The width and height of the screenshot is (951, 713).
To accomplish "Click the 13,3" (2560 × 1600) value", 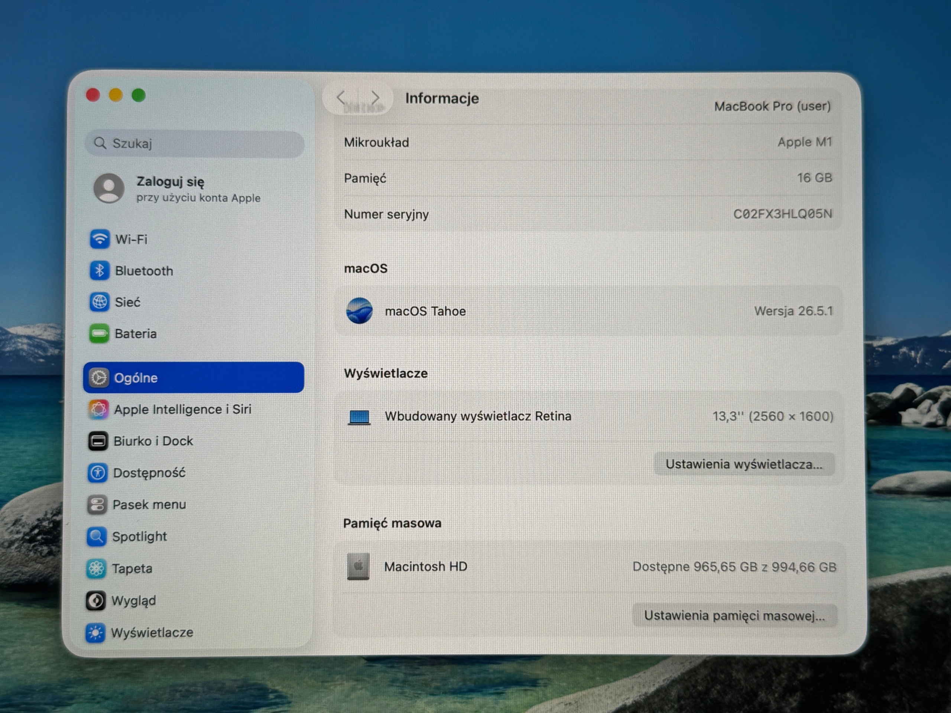I will click(x=773, y=416).
